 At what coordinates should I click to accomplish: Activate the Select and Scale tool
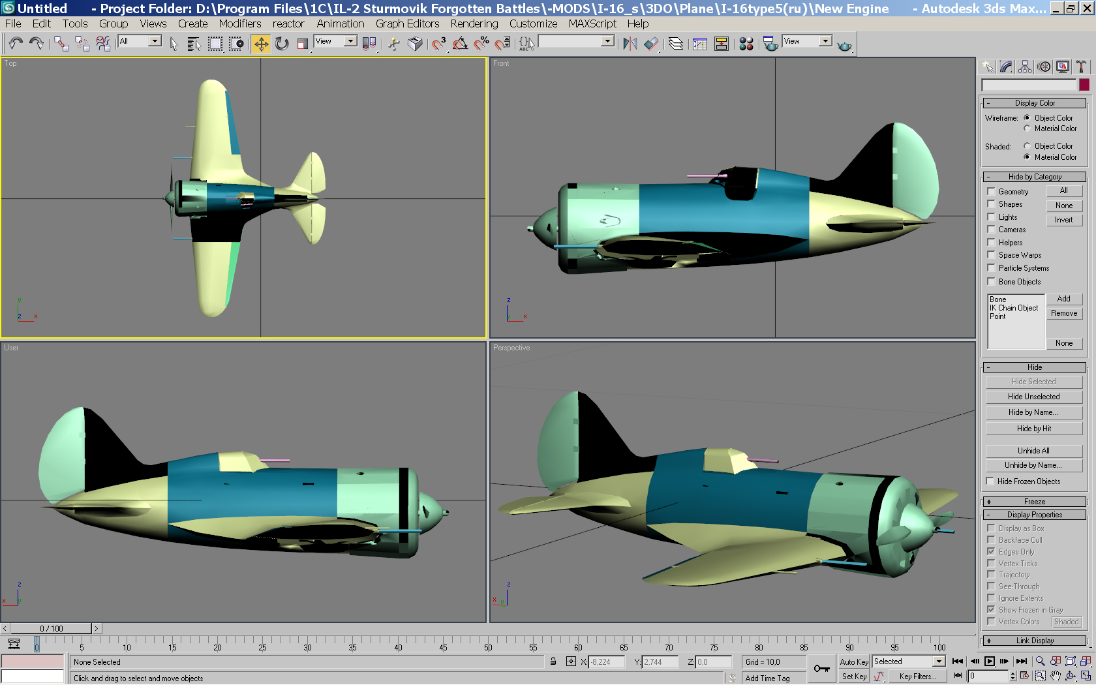(302, 44)
